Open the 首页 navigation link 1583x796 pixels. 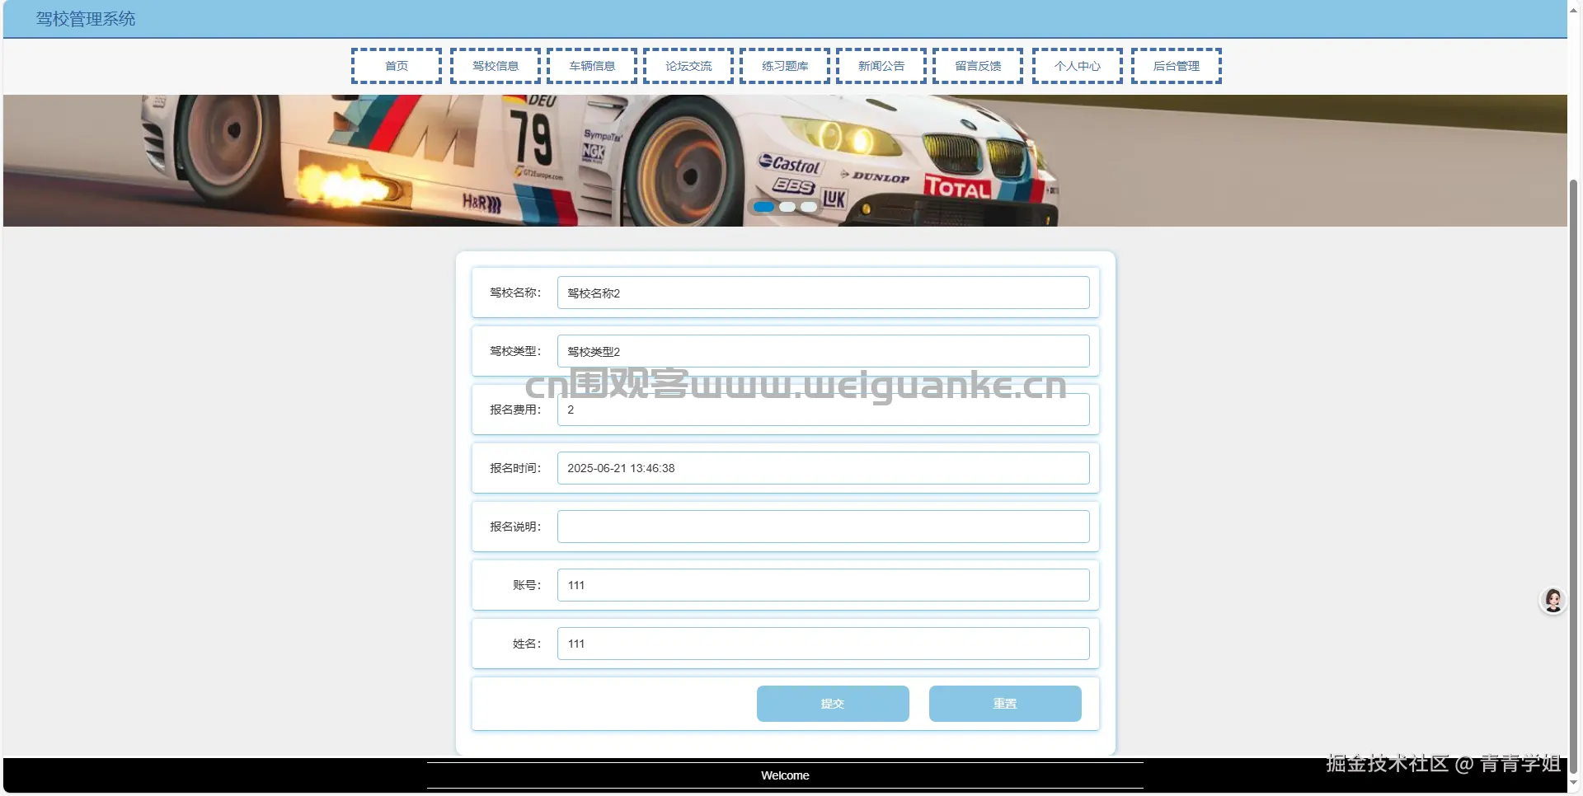(x=396, y=66)
